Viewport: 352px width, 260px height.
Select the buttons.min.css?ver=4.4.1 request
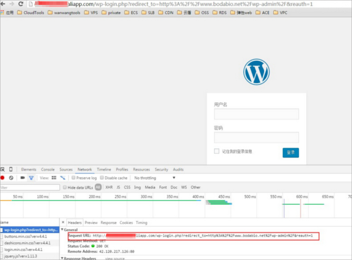[29, 236]
